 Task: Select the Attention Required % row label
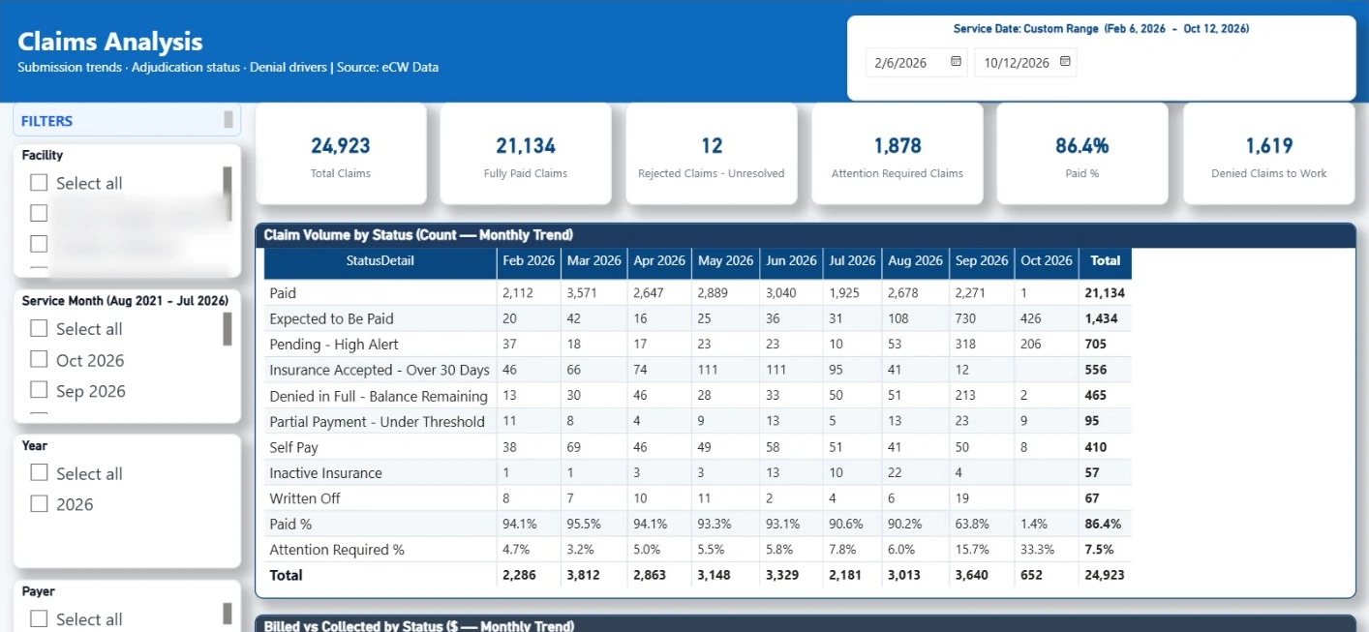tap(337, 550)
